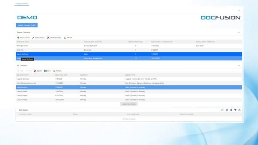Select the Labor Contract dated 8/13/2020

point(129,95)
